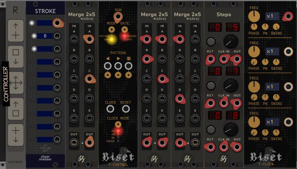Click the fourth PW knob on T-Clock
The image size is (297, 169).
tap(265, 132)
